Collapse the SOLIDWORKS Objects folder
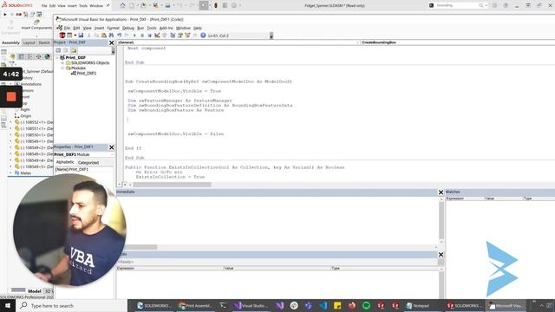555x312 pixels. click(x=62, y=62)
